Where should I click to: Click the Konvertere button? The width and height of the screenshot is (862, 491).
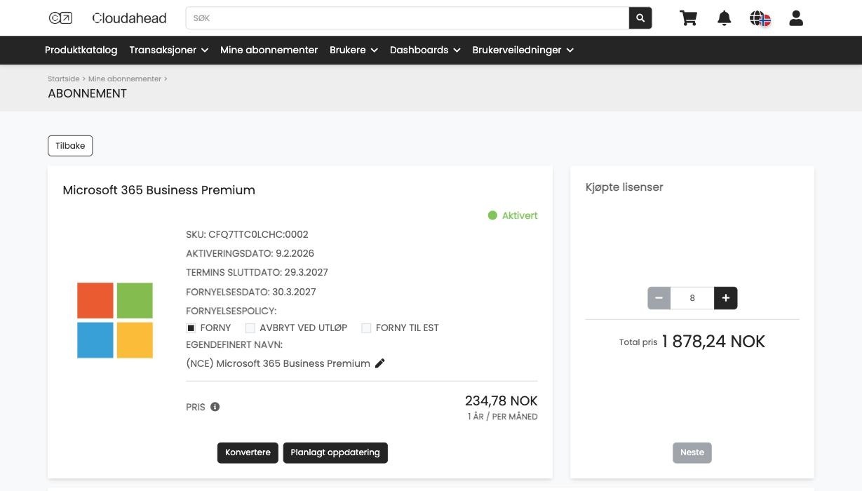[248, 452]
